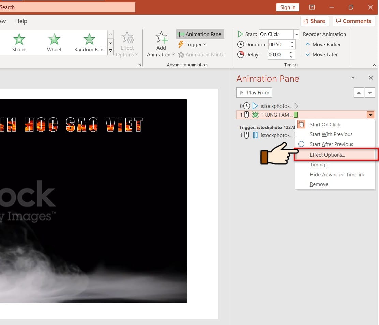
Task: Open Ribbon Display Options icon
Action: [x=312, y=7]
